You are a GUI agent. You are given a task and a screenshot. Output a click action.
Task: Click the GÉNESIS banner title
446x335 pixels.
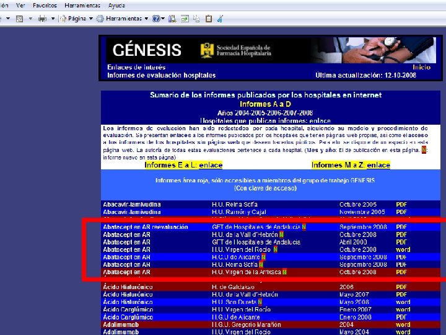coord(147,50)
